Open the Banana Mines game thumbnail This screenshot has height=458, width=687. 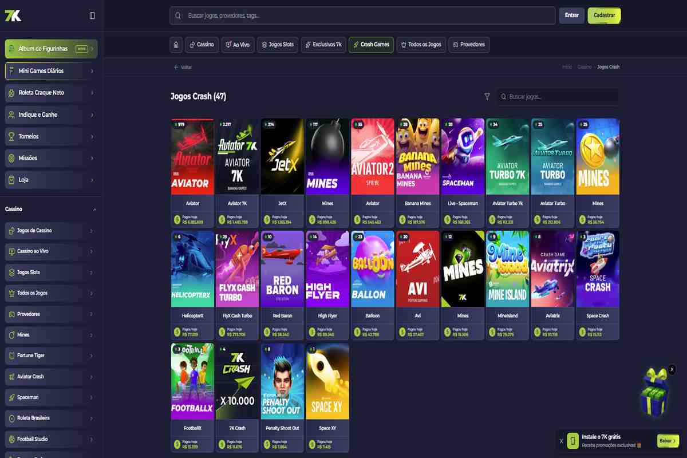click(x=417, y=157)
